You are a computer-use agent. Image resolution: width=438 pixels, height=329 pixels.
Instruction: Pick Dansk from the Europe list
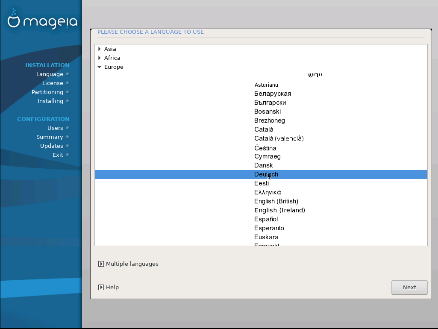263,165
